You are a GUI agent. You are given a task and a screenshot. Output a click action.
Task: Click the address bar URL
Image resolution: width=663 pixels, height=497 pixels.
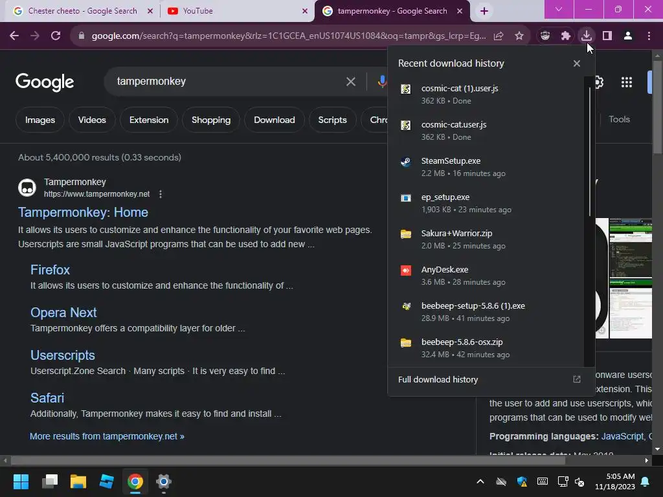click(289, 36)
